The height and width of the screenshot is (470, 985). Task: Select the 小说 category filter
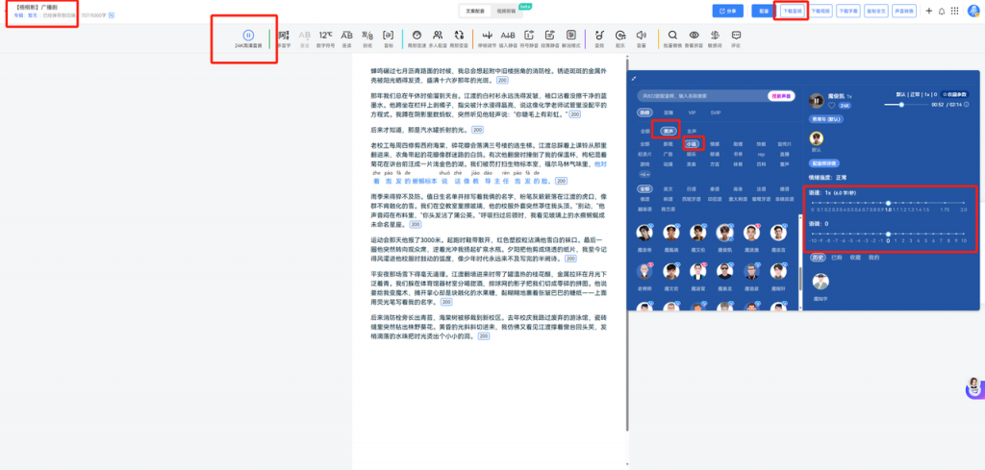tap(691, 144)
